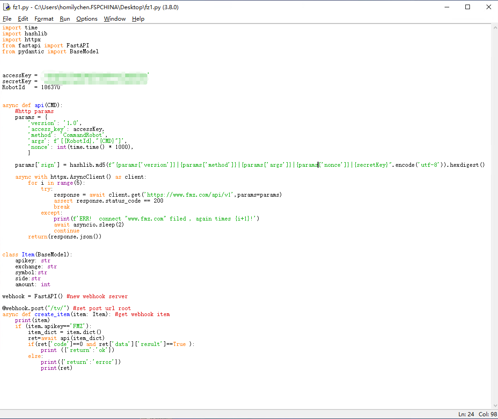Click the ERR! connect print statement
Image resolution: width=498 pixels, height=419 pixels.
(156, 219)
